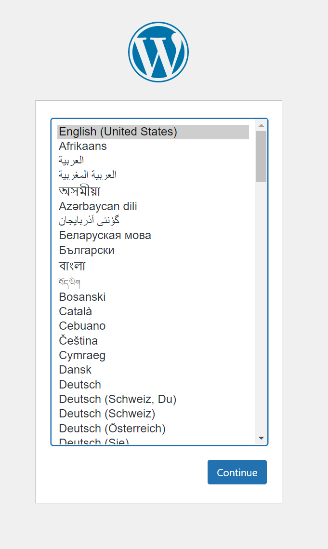Pick Dansk in the language list
Screen dimensions: 328x549
[x=75, y=370]
